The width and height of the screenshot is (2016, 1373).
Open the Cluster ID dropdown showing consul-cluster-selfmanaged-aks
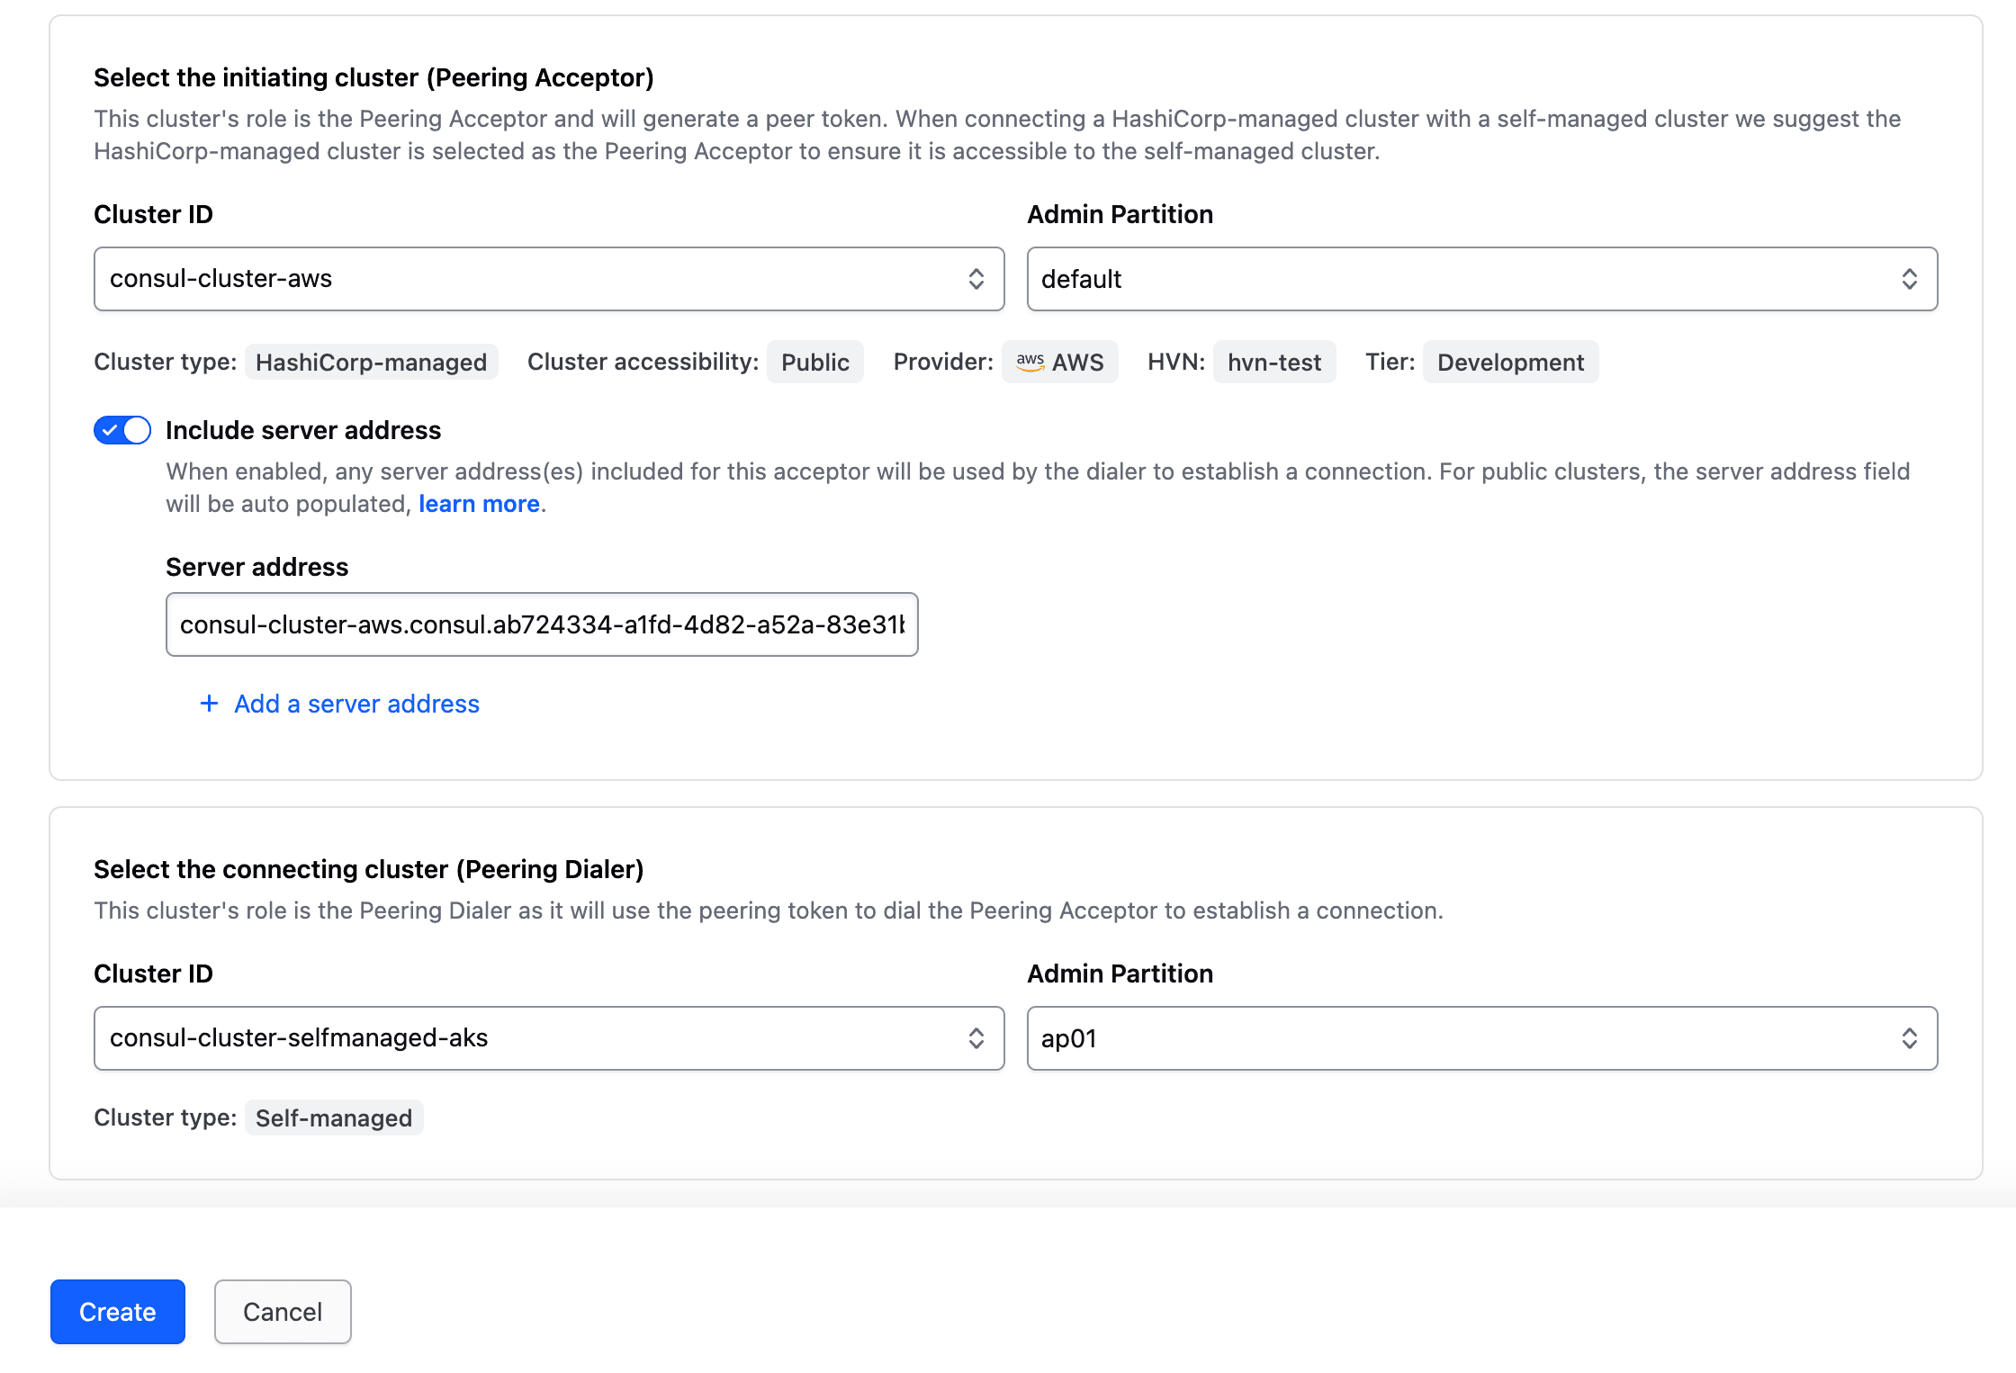pos(548,1038)
